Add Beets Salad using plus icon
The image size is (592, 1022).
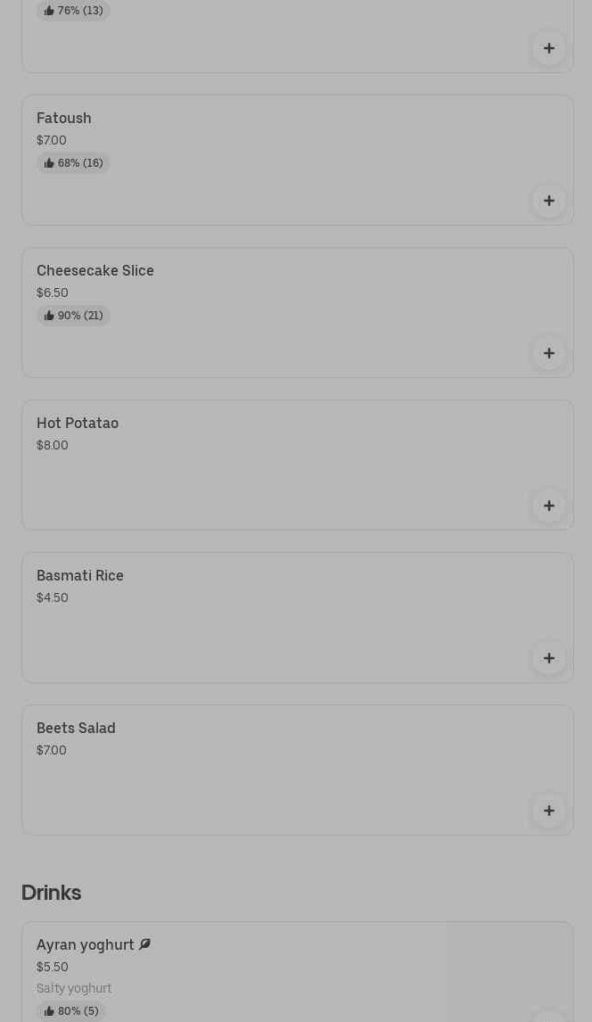[548, 811]
